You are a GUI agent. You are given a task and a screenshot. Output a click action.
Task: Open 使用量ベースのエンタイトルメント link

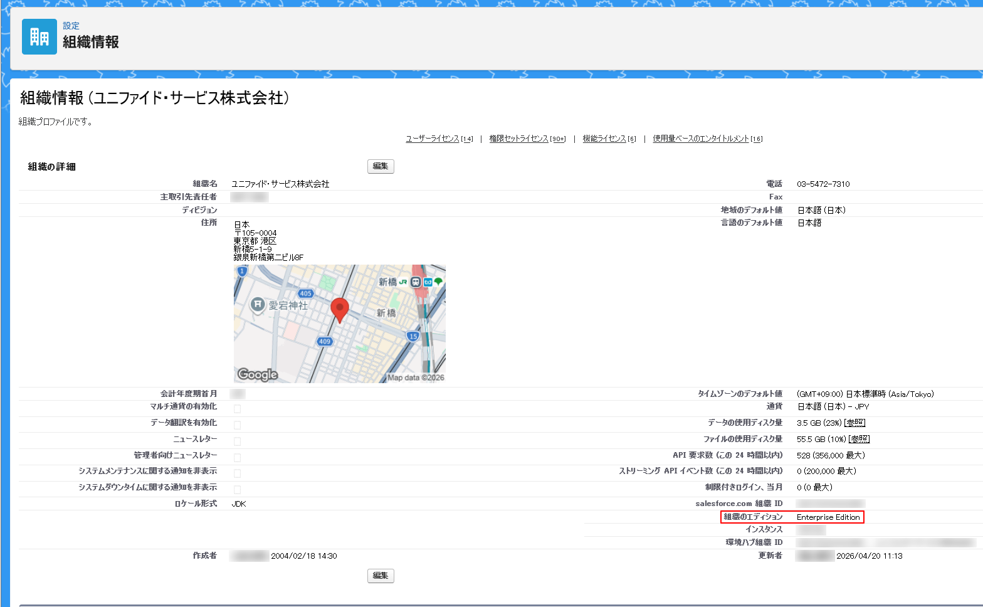701,139
